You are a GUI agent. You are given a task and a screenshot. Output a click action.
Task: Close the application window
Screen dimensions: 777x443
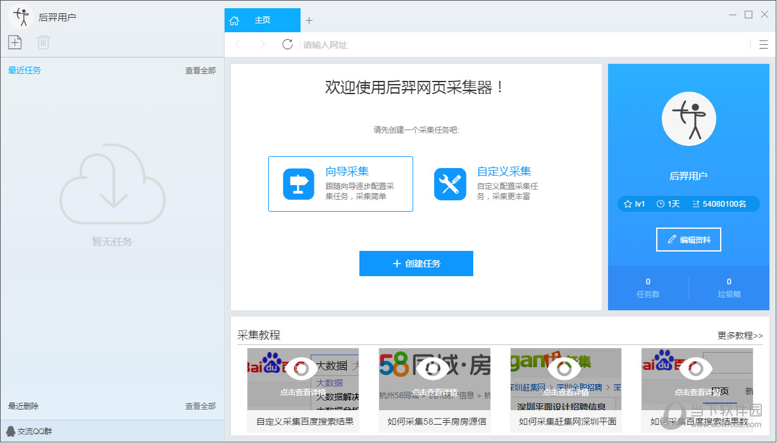coord(764,15)
